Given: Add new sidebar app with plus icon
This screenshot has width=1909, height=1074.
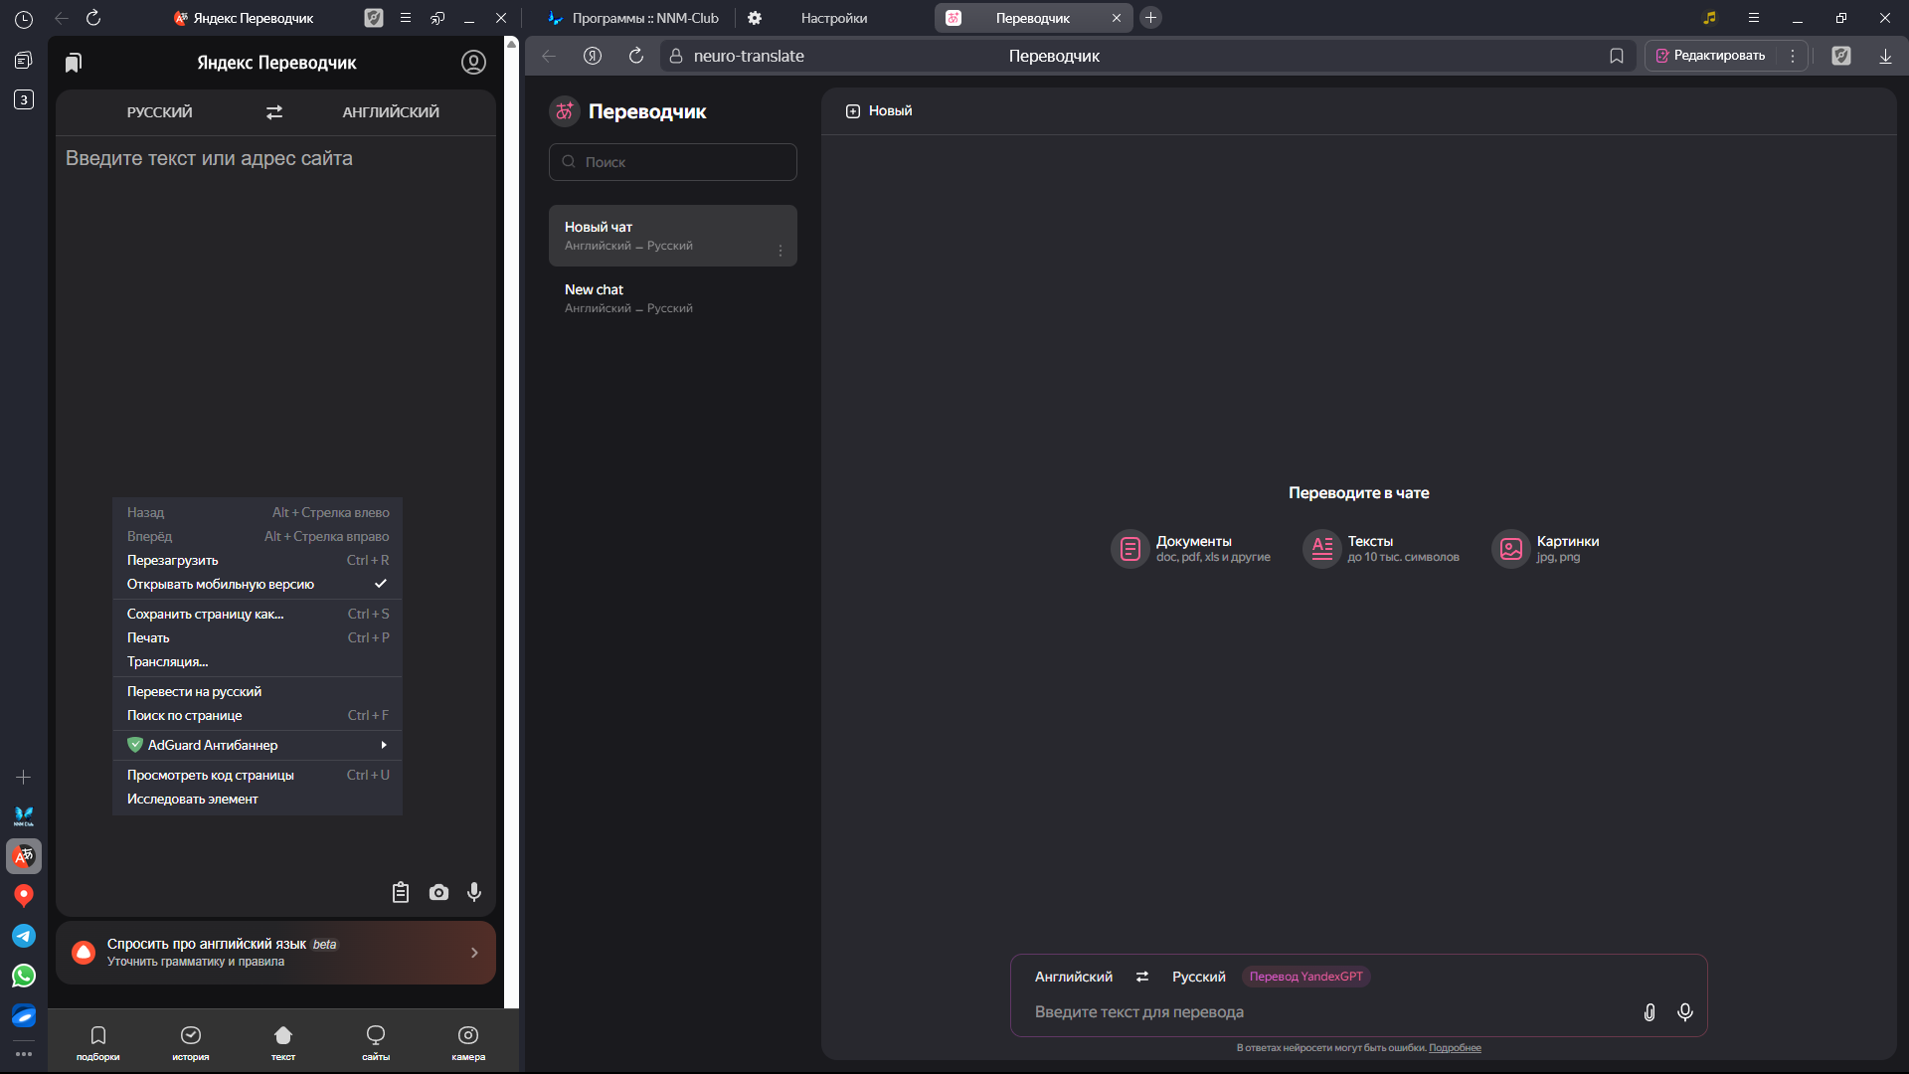Looking at the screenshot, I should coord(24,777).
